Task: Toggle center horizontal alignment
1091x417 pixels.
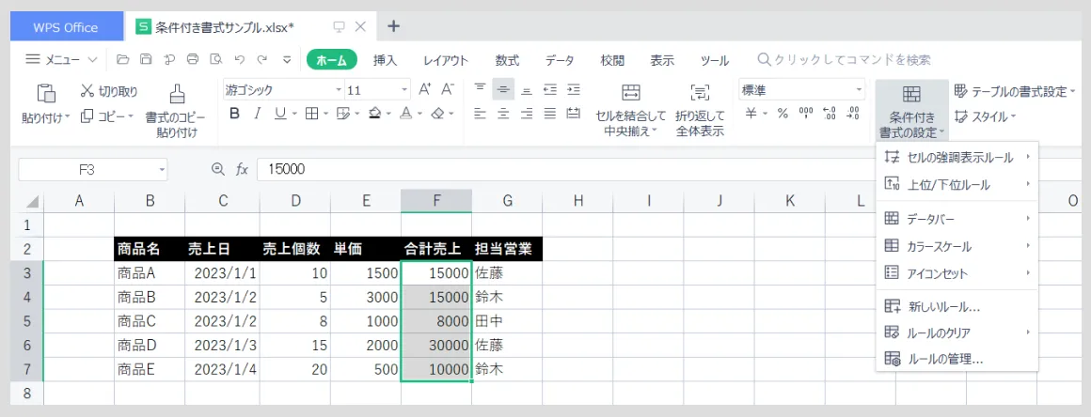Action: (x=503, y=114)
